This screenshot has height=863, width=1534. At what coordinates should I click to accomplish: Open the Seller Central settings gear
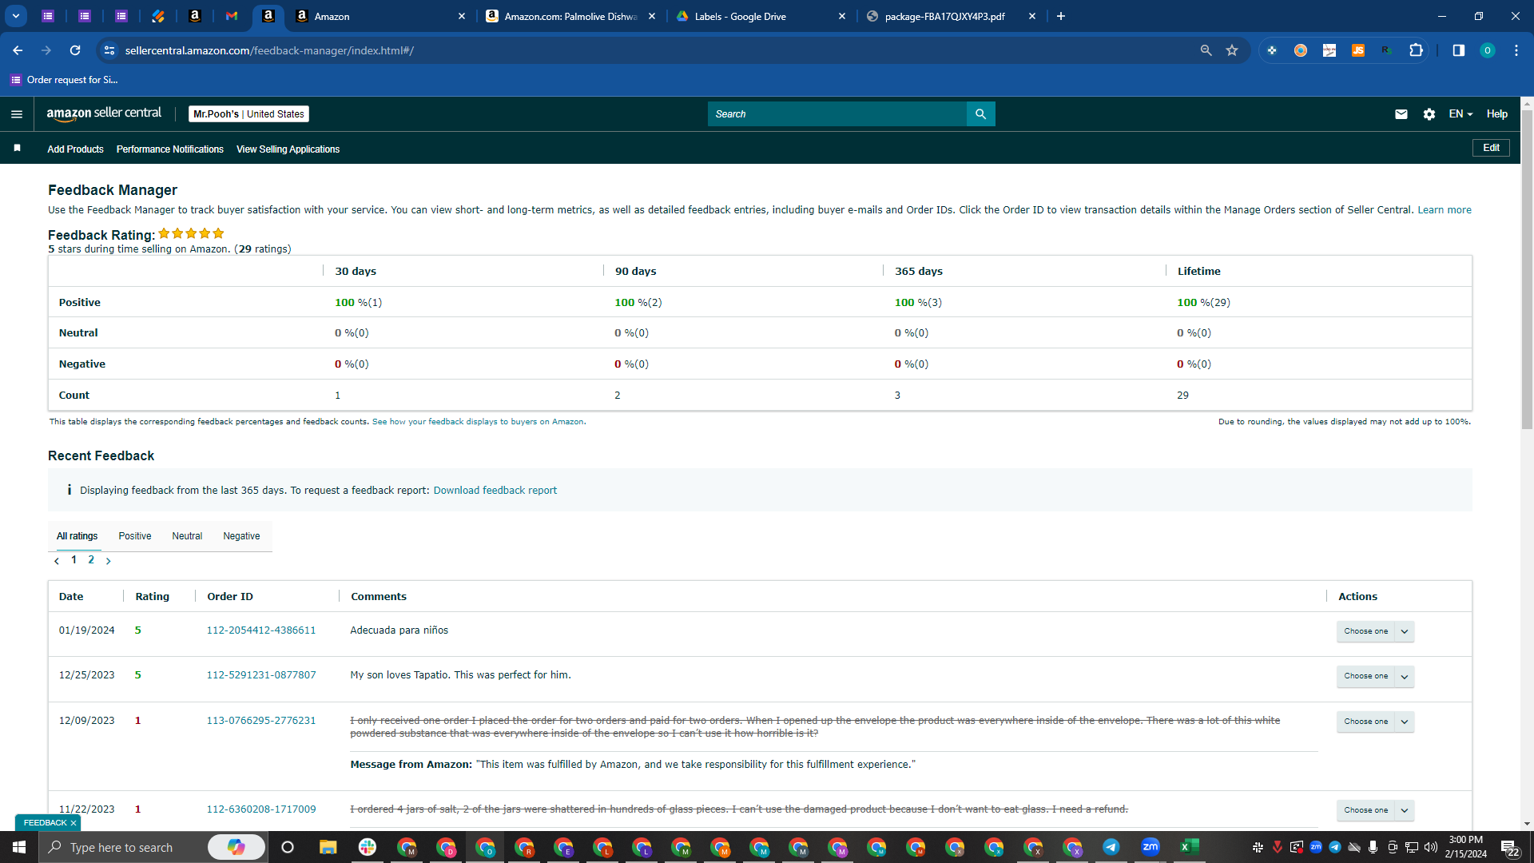tap(1429, 114)
